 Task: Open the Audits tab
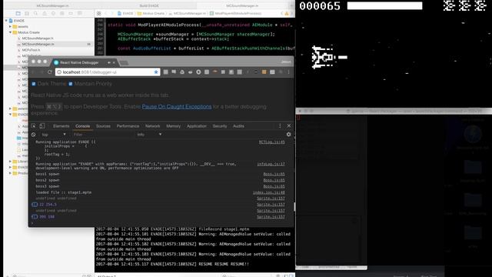click(x=238, y=126)
